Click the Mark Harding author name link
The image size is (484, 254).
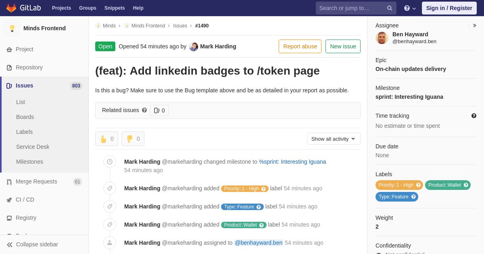pyautogui.click(x=218, y=46)
